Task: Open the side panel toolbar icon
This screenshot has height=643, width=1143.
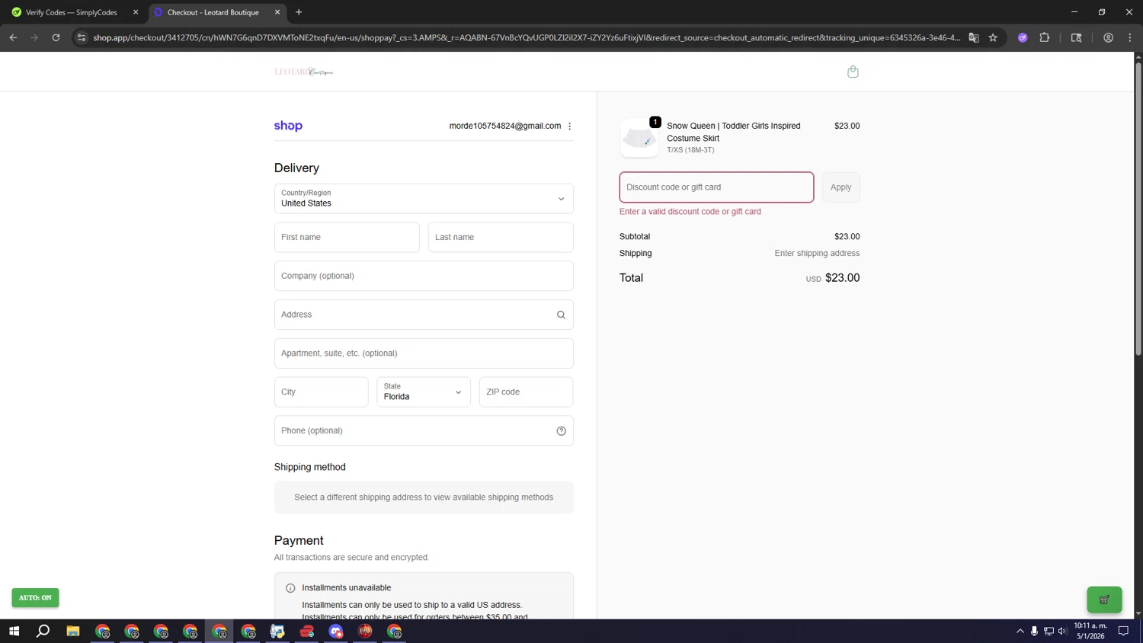Action: (x=1076, y=37)
